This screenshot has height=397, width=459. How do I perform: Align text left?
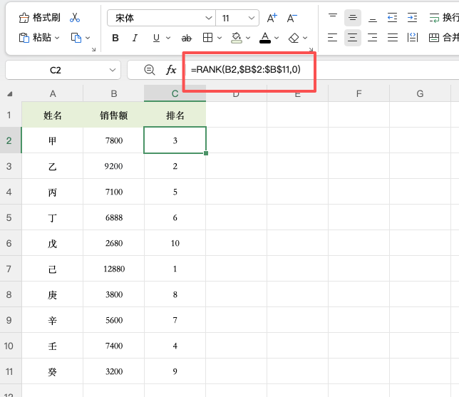pos(332,38)
